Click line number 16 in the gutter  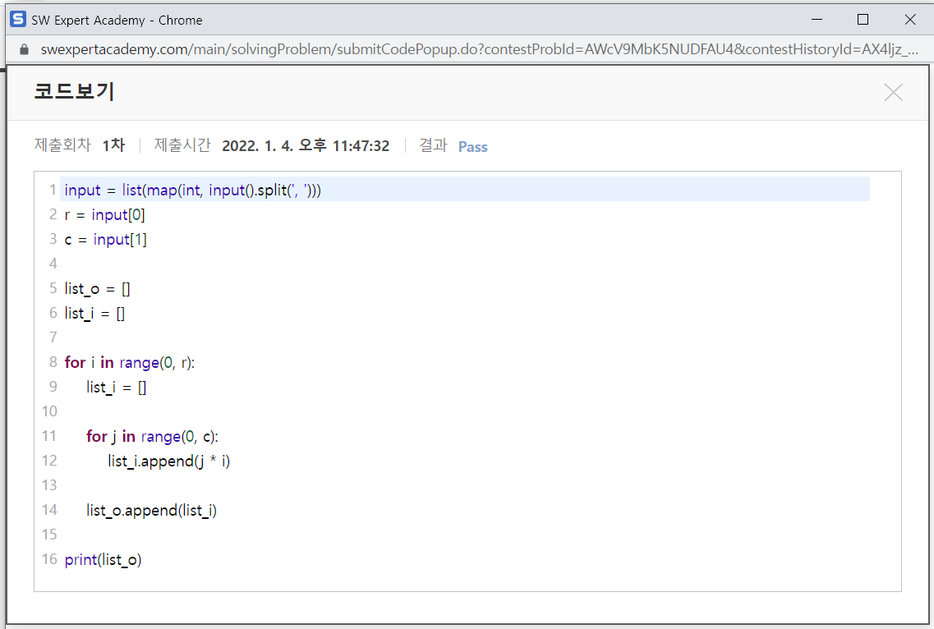point(49,559)
